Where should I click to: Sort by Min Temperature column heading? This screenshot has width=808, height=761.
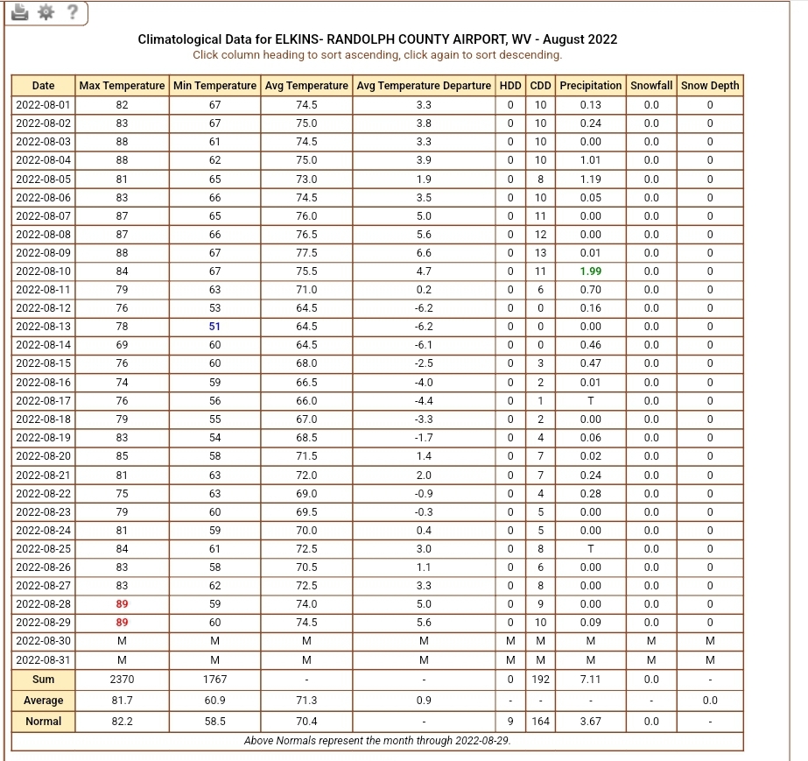(x=214, y=86)
